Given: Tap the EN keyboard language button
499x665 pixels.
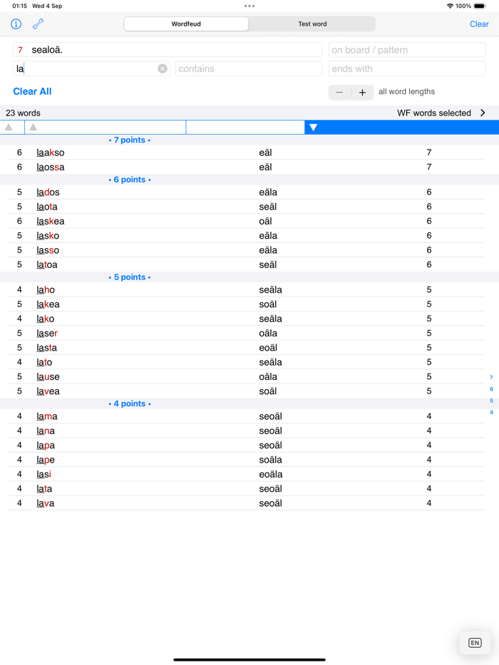Looking at the screenshot, I should click(475, 642).
